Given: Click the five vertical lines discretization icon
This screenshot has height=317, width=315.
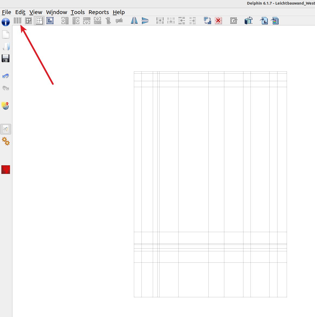Looking at the screenshot, I should pos(18,21).
